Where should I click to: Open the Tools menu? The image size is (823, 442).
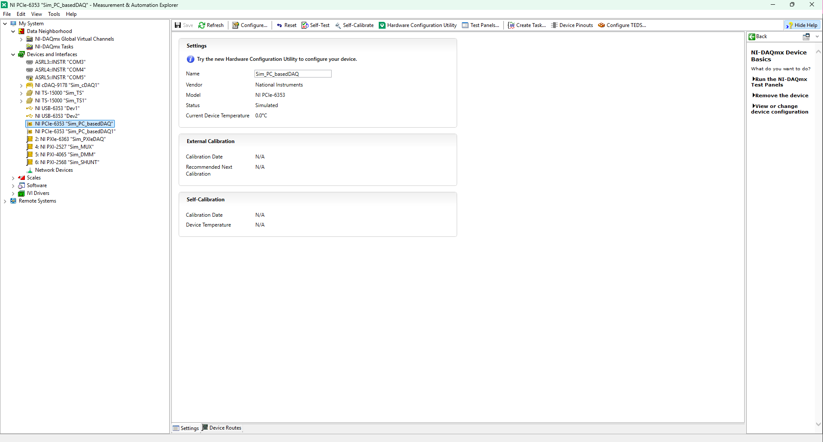(54, 14)
